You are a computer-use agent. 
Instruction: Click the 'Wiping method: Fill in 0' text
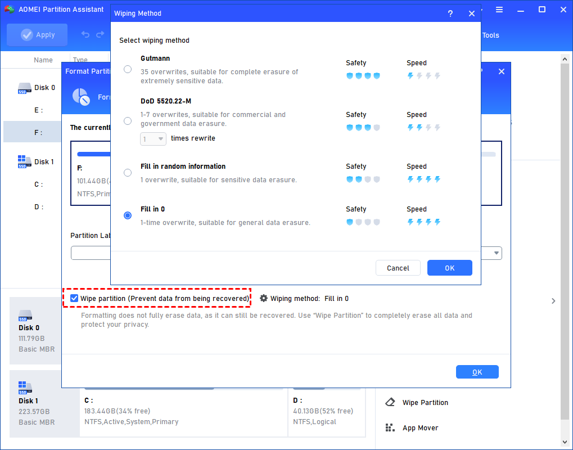pyautogui.click(x=309, y=298)
